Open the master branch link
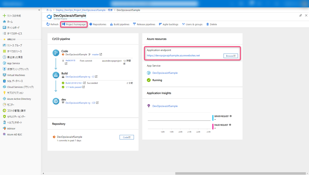 [x=95, y=55]
